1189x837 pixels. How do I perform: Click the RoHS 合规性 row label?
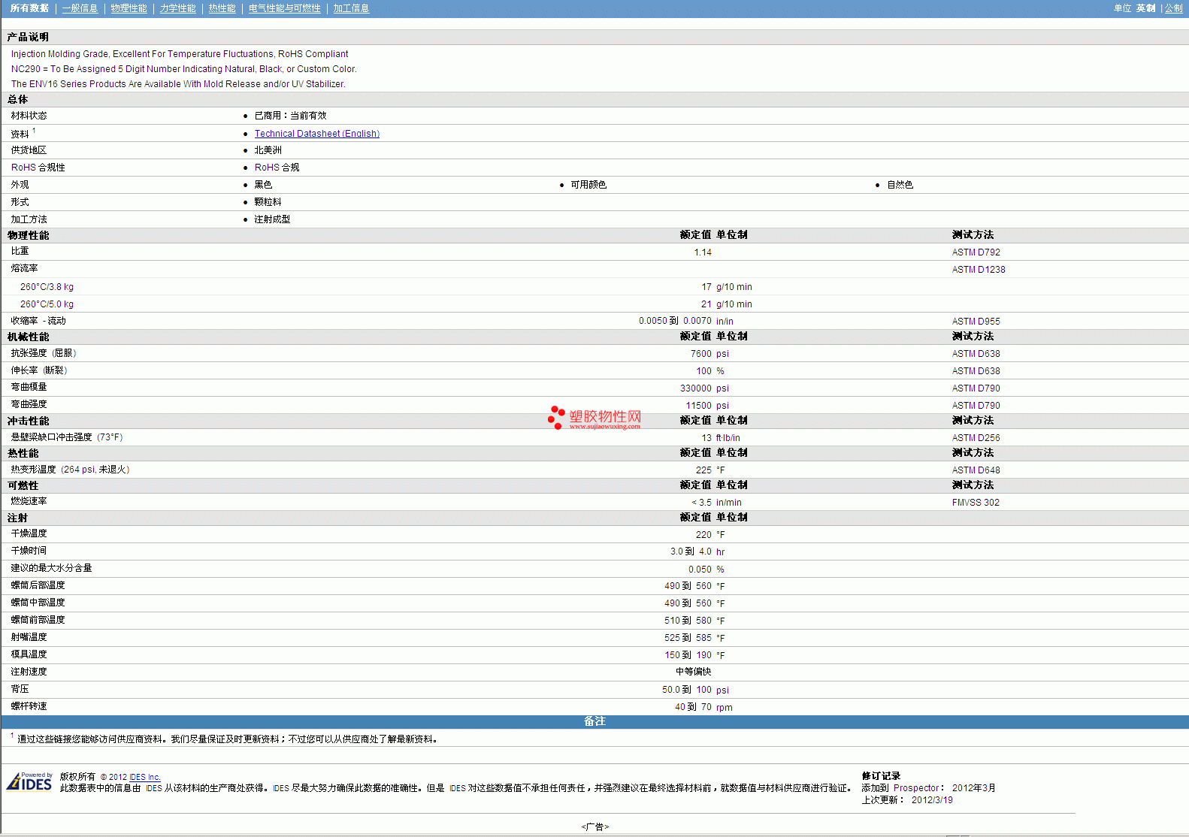[x=38, y=168]
